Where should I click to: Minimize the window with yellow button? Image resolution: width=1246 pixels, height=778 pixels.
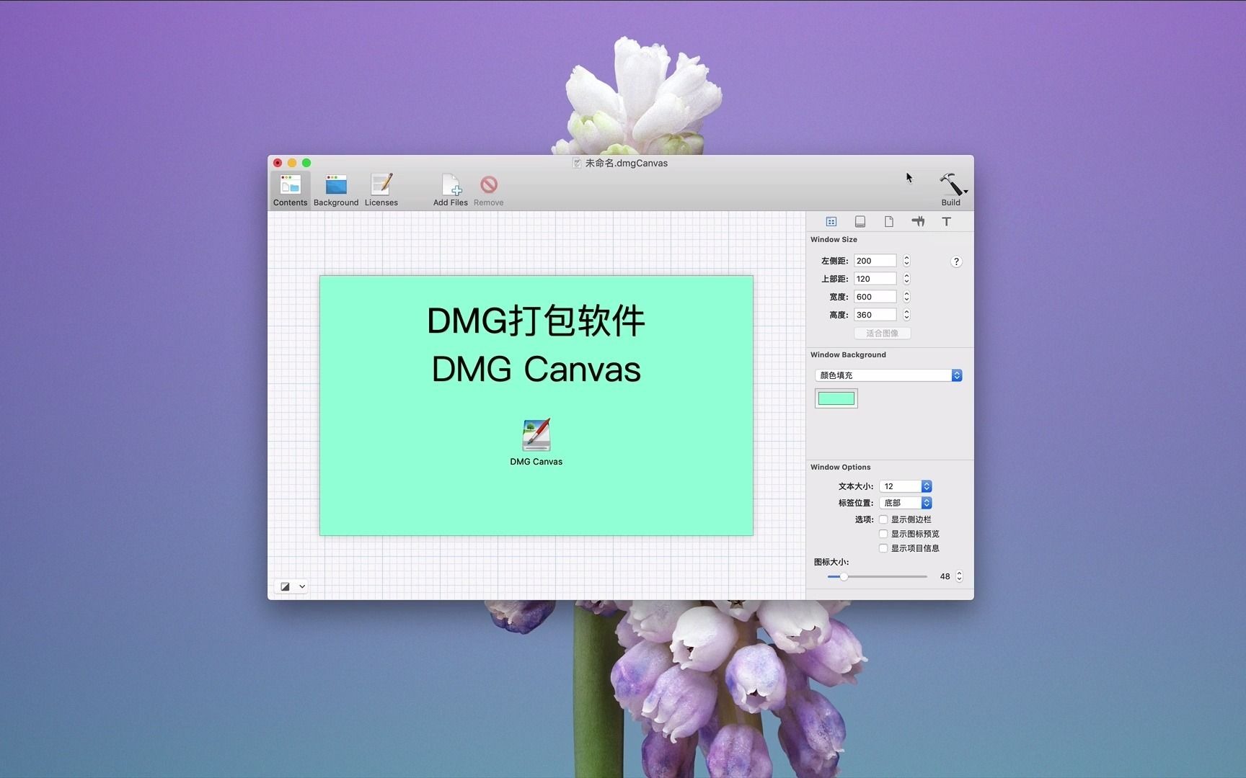[292, 163]
